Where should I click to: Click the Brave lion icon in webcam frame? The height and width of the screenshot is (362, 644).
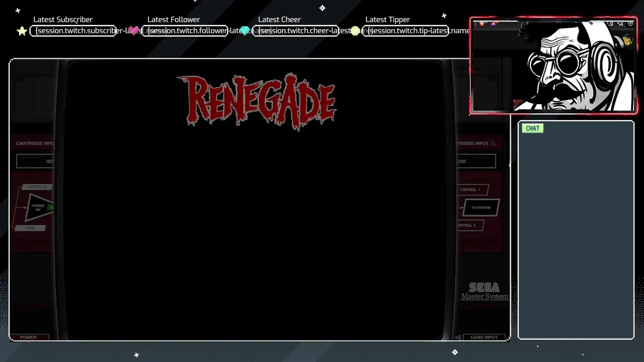[481, 23]
